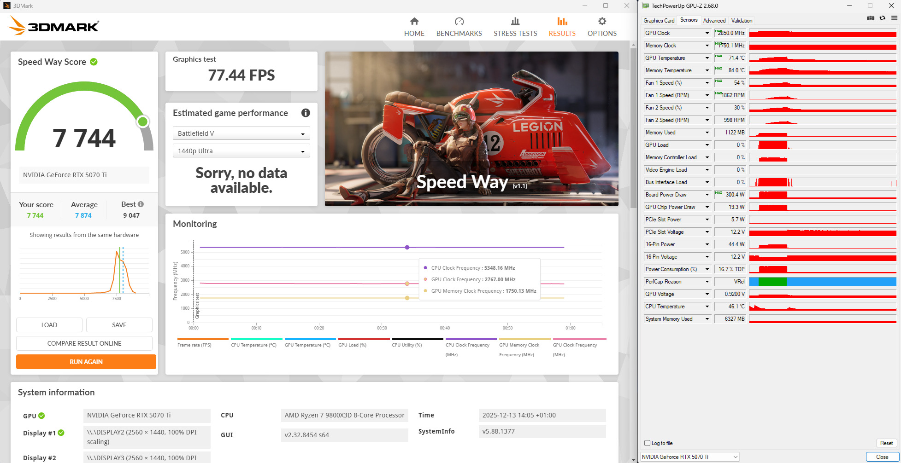
Task: Toggle the GPU Memory Clock Frequency legend series
Action: (x=524, y=347)
